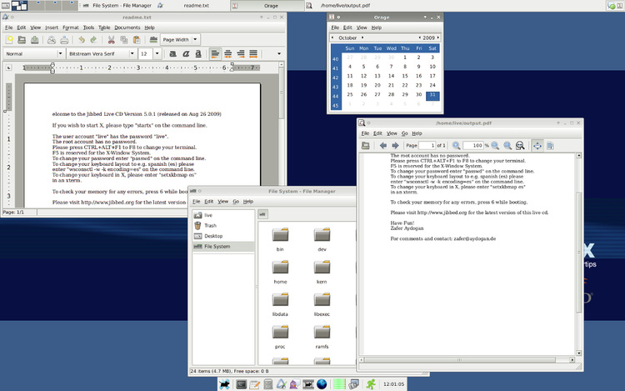Open Documents menu in word processor
The image size is (625, 391).
(x=127, y=28)
